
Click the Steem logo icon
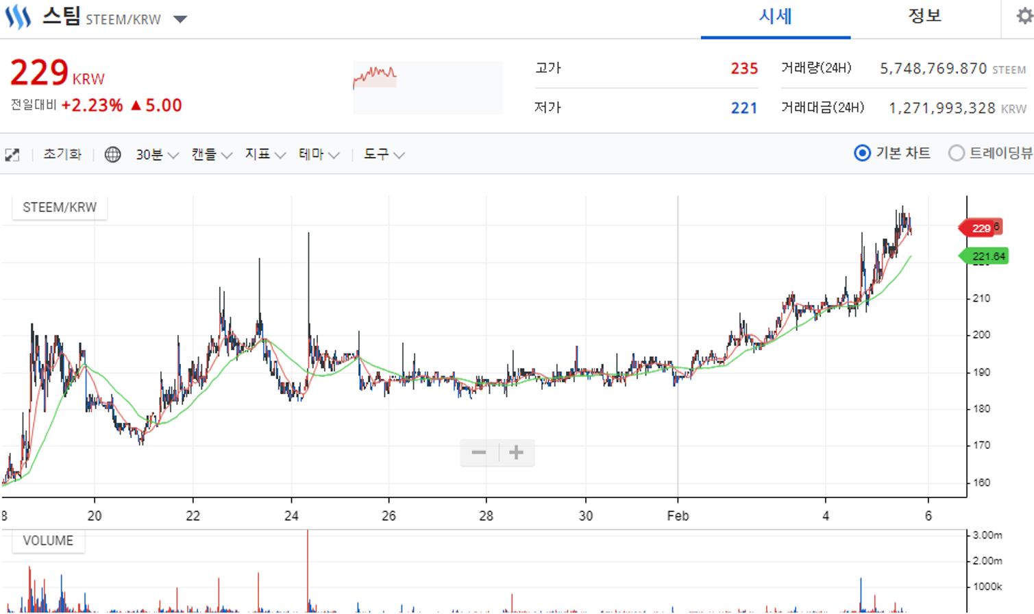pos(18,16)
